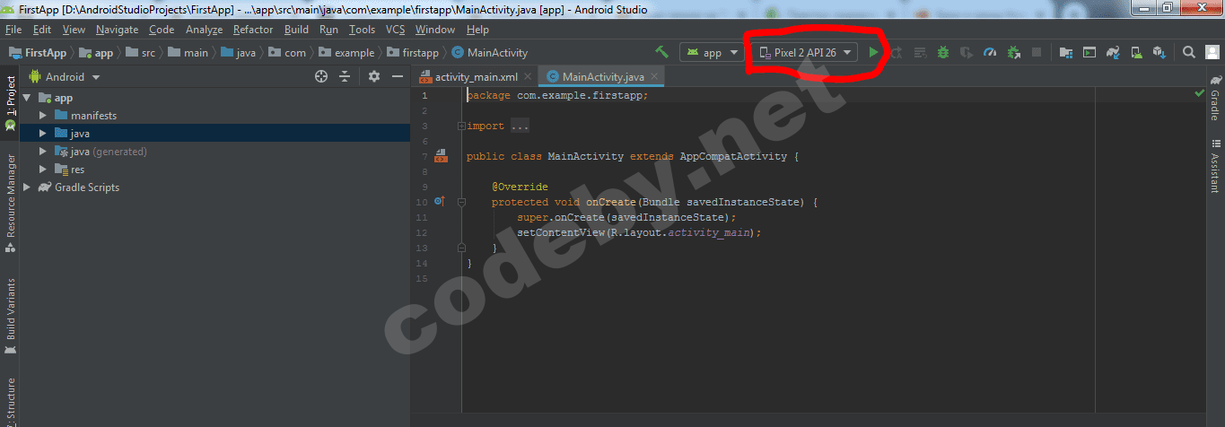The width and height of the screenshot is (1225, 427).
Task: Click the user avatar icon in toolbar
Action: pos(1212,52)
